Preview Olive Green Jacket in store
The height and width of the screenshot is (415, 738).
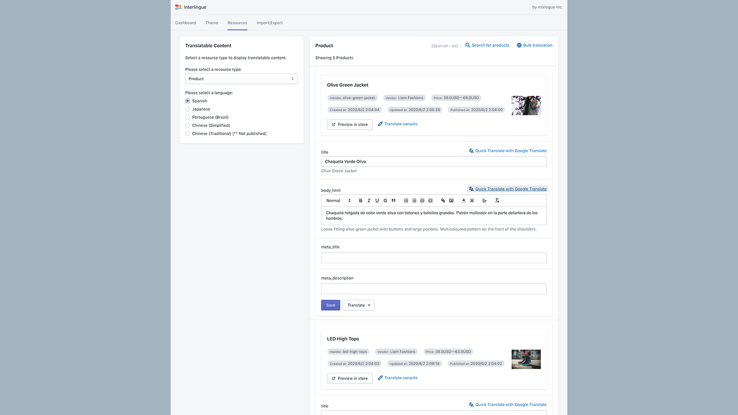click(x=349, y=124)
